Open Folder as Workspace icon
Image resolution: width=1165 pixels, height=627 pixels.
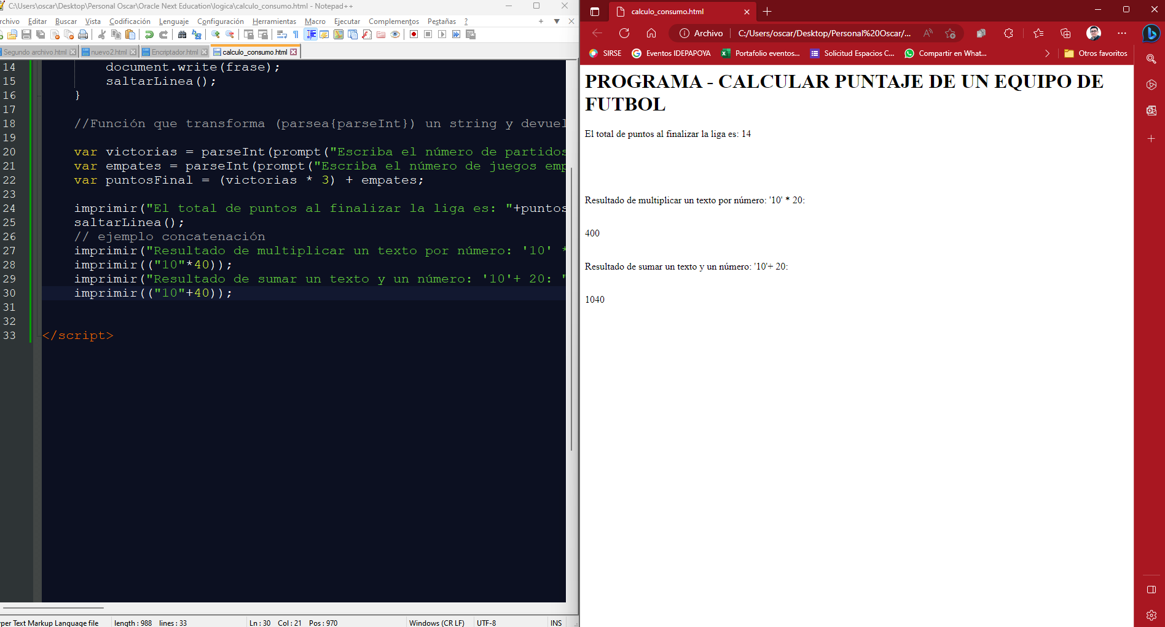(x=381, y=34)
